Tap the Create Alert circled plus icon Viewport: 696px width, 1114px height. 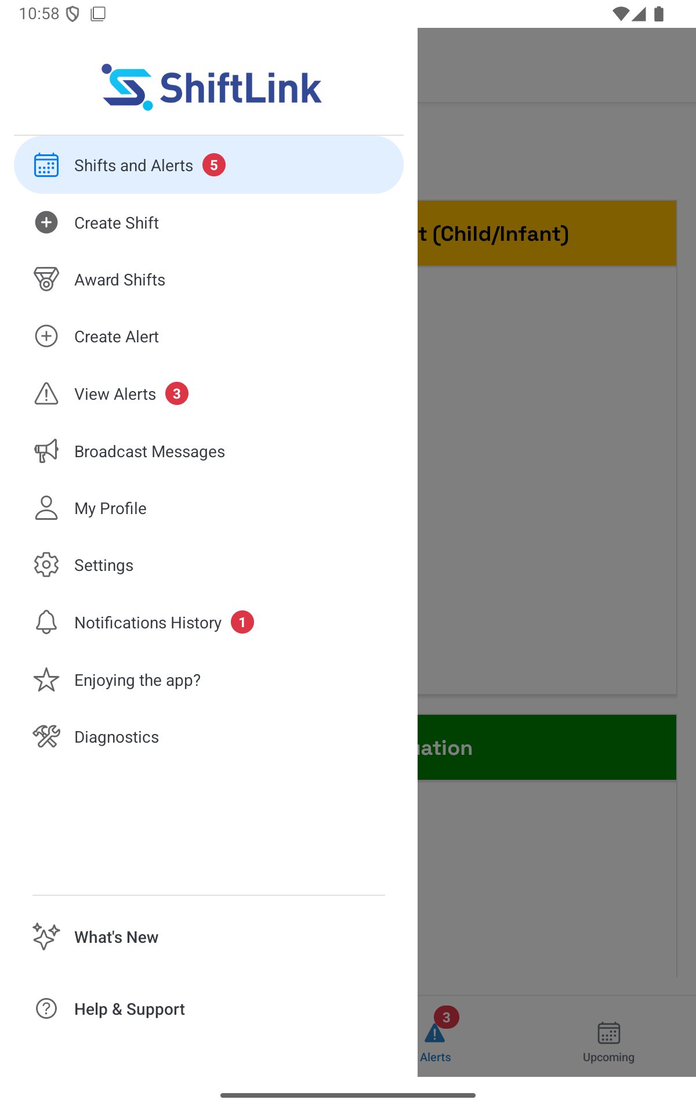point(46,337)
